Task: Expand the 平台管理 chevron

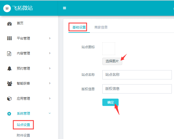Action: coord(50,38)
